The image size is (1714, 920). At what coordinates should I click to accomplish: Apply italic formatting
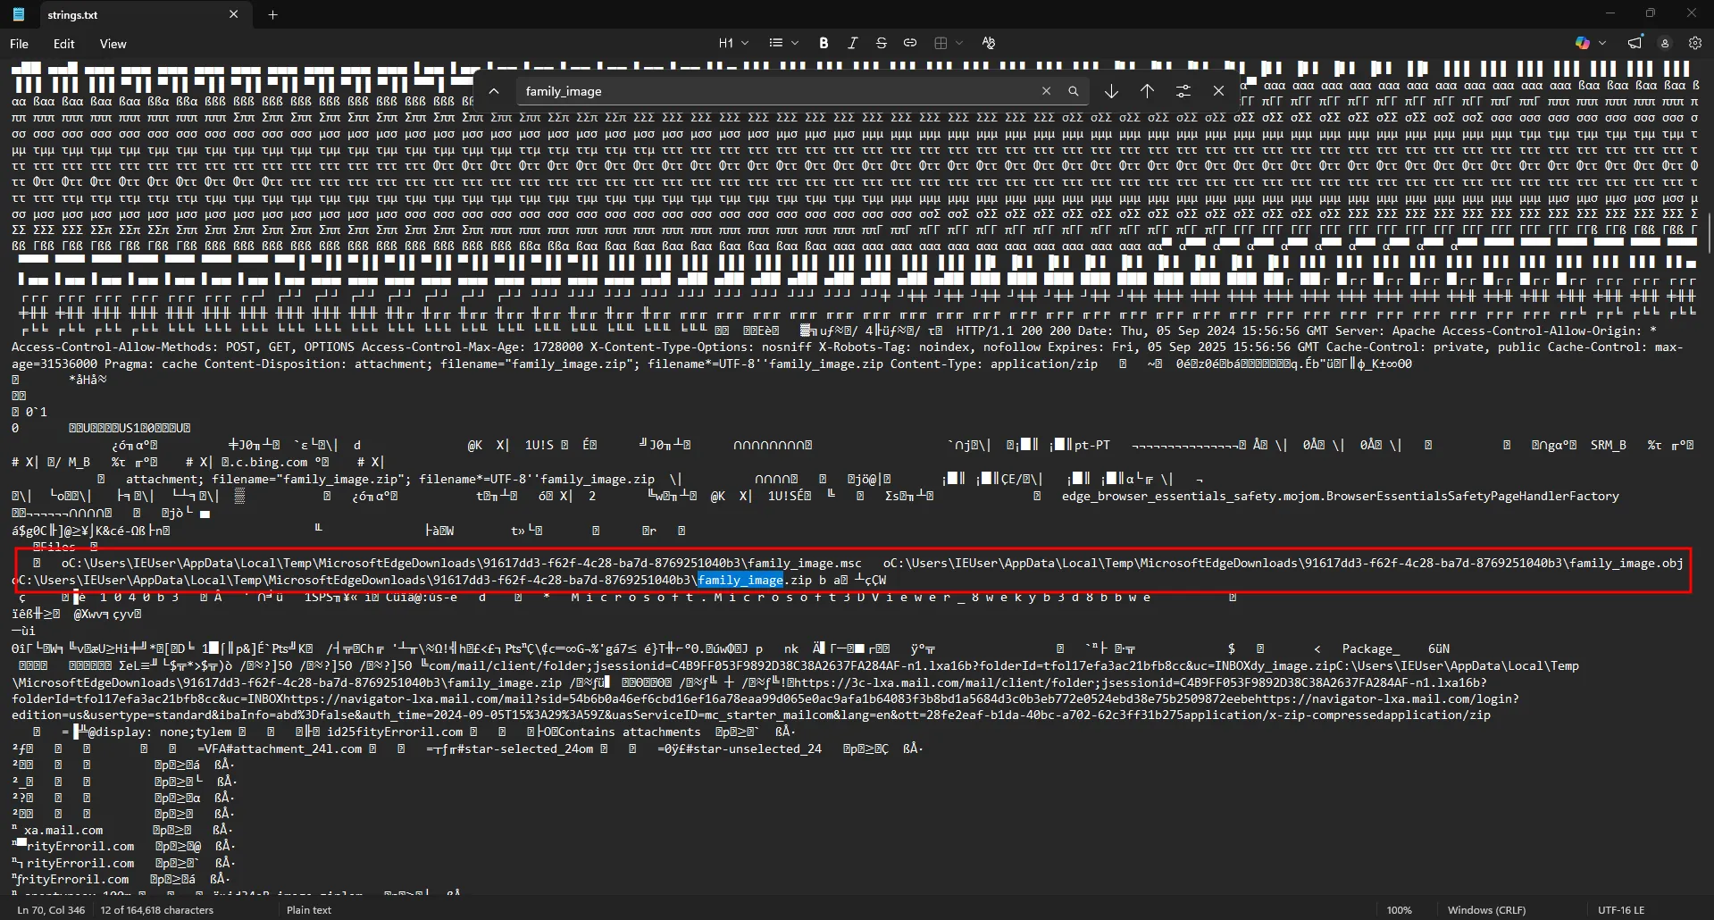(852, 42)
